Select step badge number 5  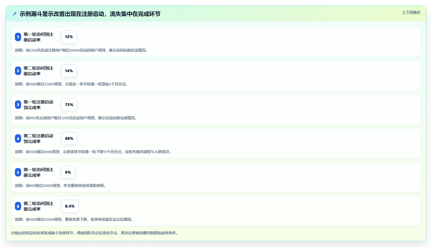point(18,172)
